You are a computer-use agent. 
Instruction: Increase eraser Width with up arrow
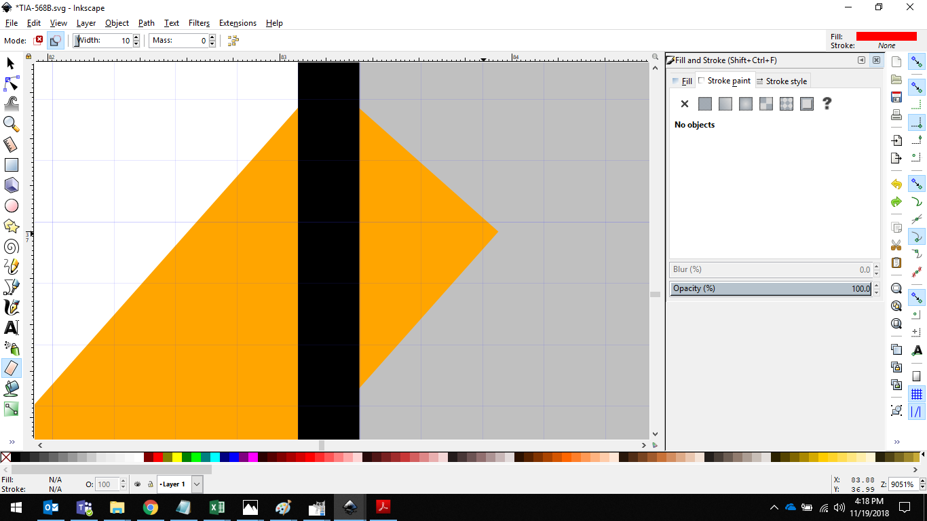click(x=136, y=37)
